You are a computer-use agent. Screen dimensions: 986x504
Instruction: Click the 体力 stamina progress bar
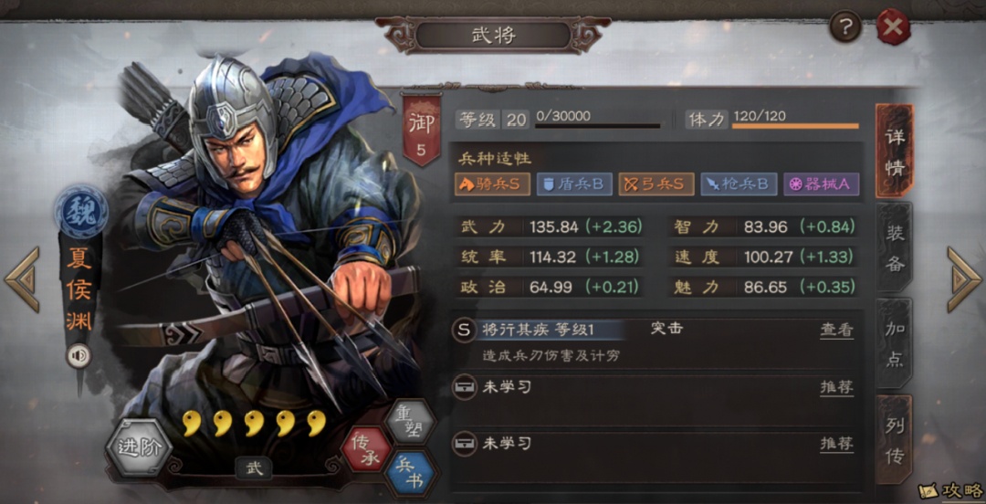pos(795,127)
